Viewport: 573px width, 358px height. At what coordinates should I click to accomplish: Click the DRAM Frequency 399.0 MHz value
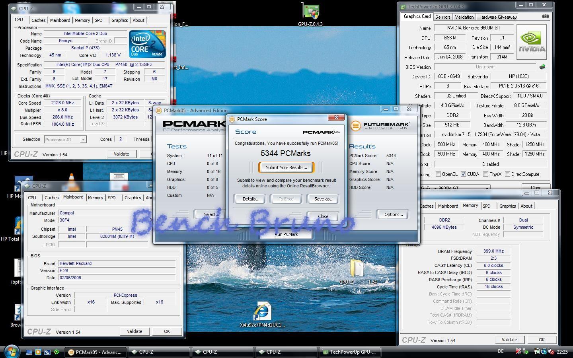click(493, 251)
